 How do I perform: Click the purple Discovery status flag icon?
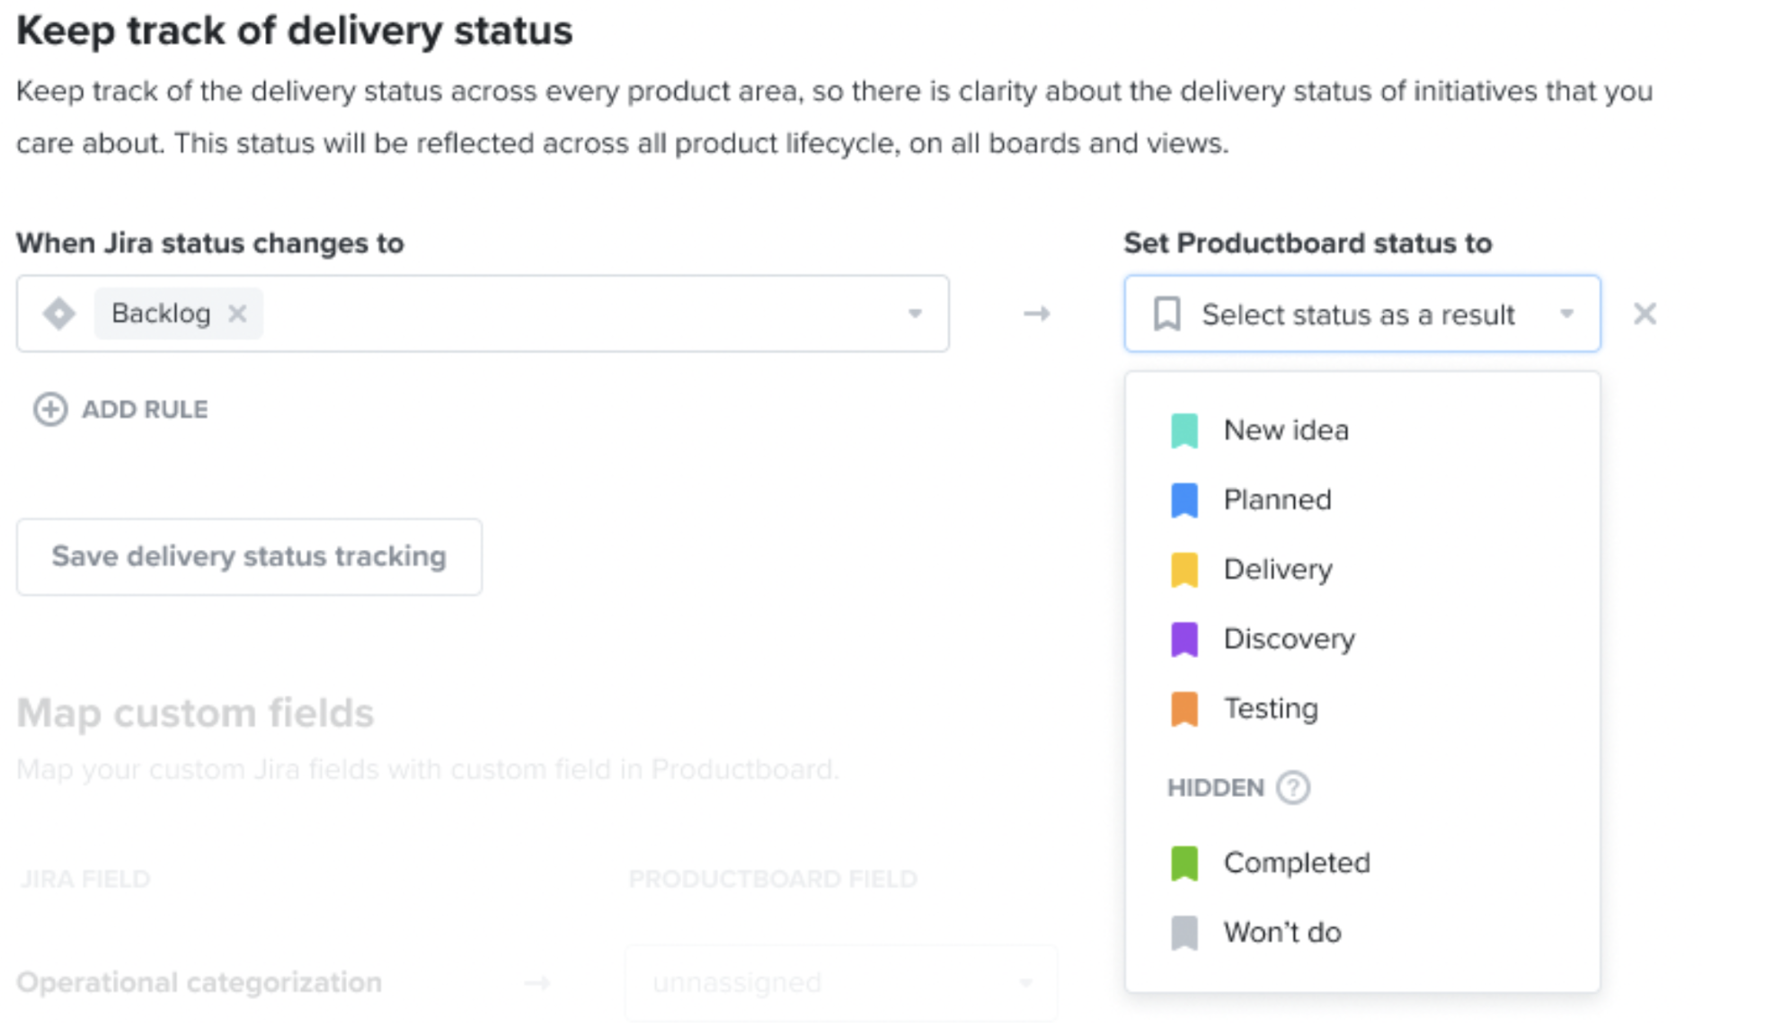pyautogui.click(x=1184, y=639)
